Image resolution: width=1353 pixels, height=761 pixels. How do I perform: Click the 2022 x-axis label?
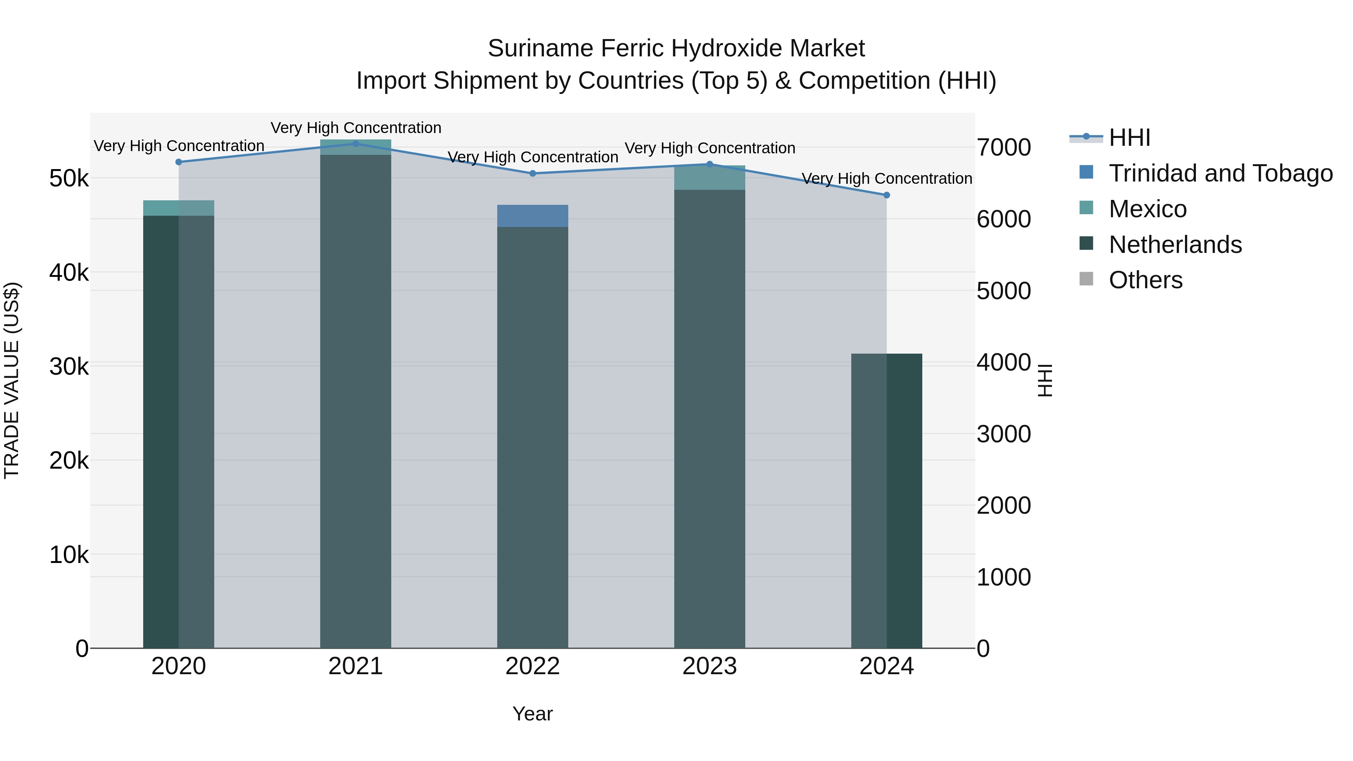[x=533, y=666]
